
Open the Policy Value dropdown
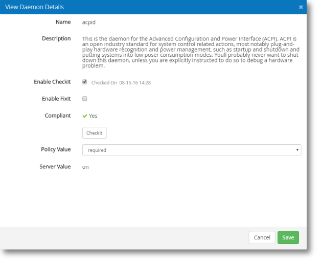[x=192, y=150]
